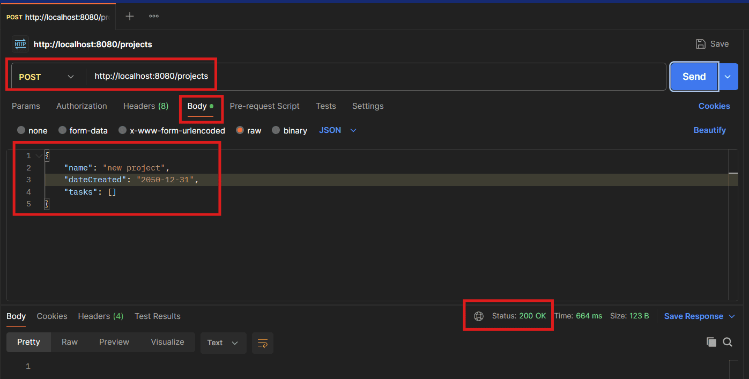
Task: Click the HTTP request type icon
Action: click(20, 44)
